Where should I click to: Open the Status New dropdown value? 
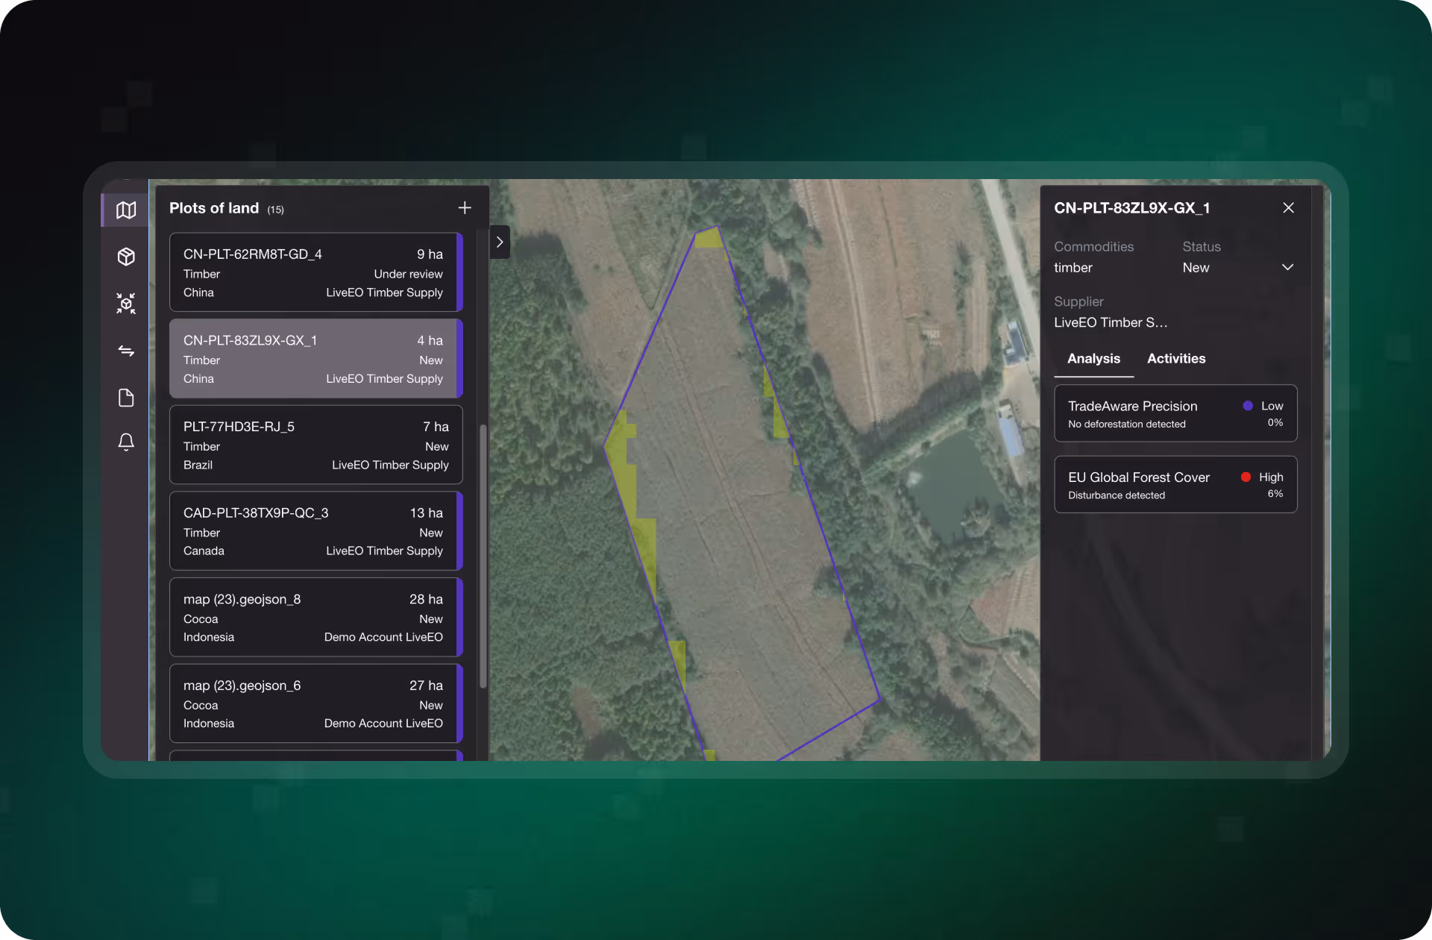tap(1196, 268)
